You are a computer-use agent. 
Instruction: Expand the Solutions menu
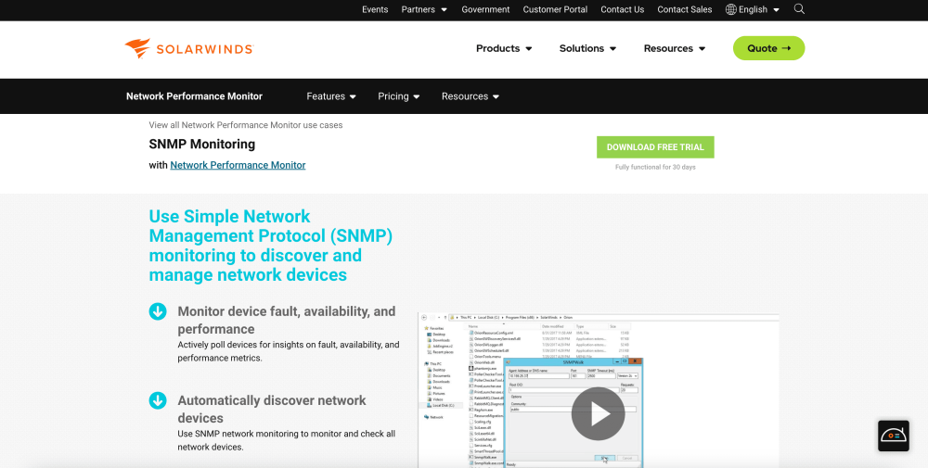587,48
